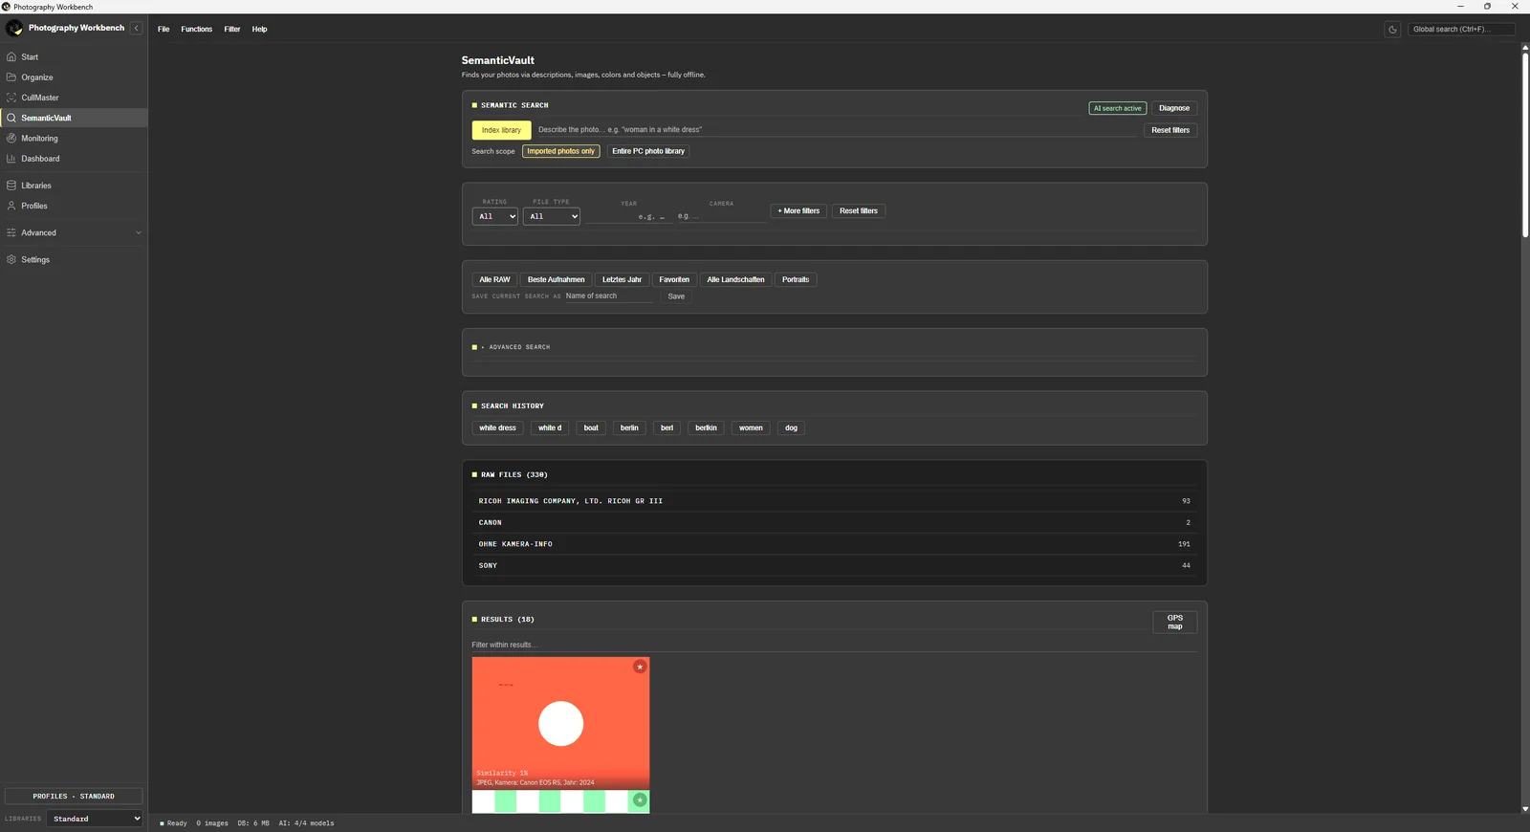Click the 'white dress' history chip
The height and width of the screenshot is (832, 1530).
(497, 428)
